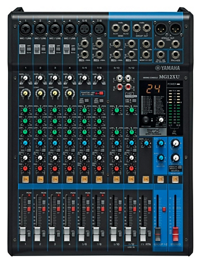Click the top-left white RCA input jack

(x=119, y=78)
